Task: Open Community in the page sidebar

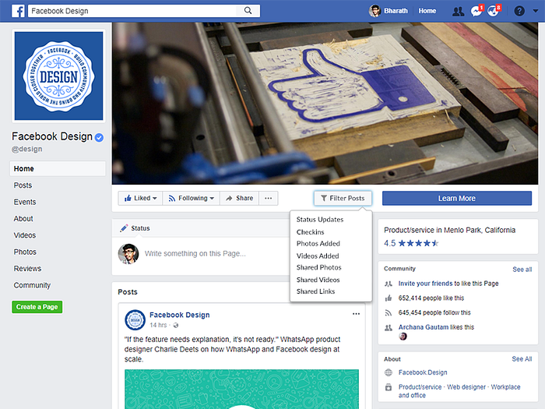Action: [x=32, y=286]
